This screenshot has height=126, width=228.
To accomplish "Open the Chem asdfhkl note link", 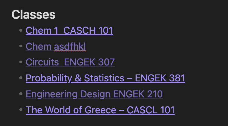I will [56, 46].
